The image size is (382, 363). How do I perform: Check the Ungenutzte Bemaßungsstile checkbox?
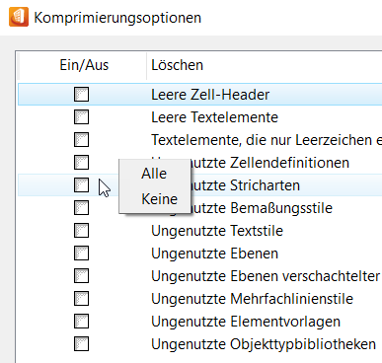pos(81,208)
